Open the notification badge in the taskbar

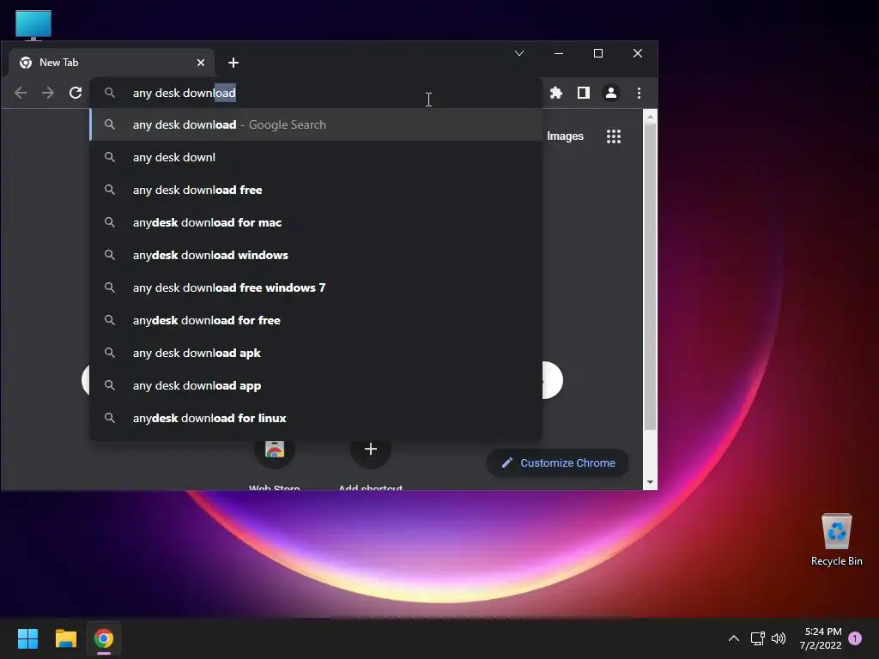(856, 638)
